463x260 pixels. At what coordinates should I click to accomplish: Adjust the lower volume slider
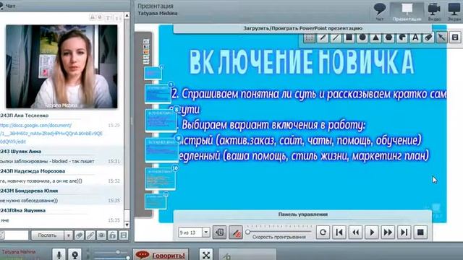[x=127, y=258]
